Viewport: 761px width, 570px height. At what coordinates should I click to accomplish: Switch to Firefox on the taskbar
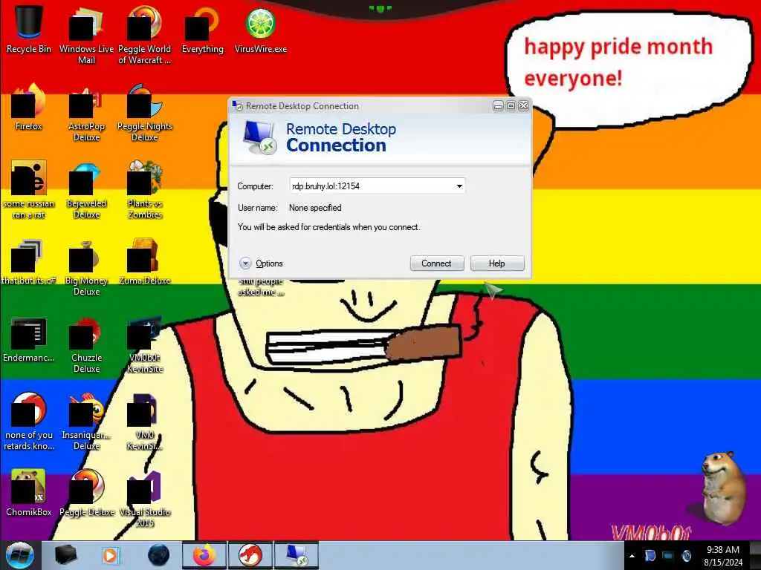click(x=204, y=555)
